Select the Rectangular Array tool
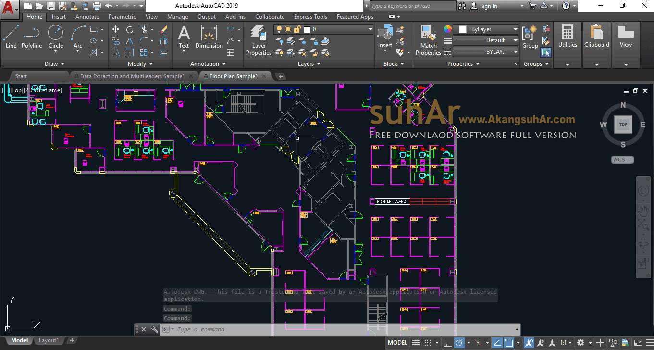Screen dimensions: 654x350 pos(144,52)
